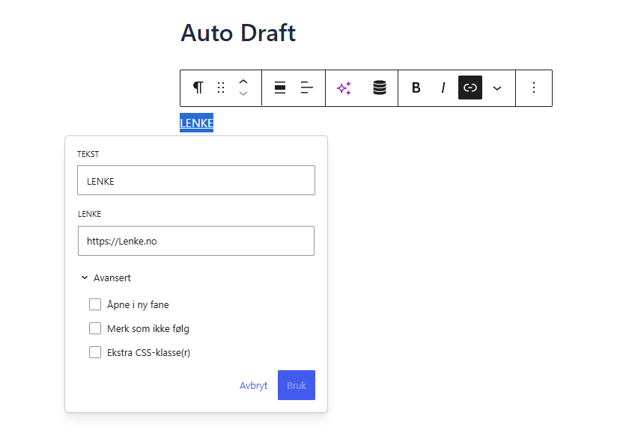
Task: Collapse the Avansert section
Action: 106,278
